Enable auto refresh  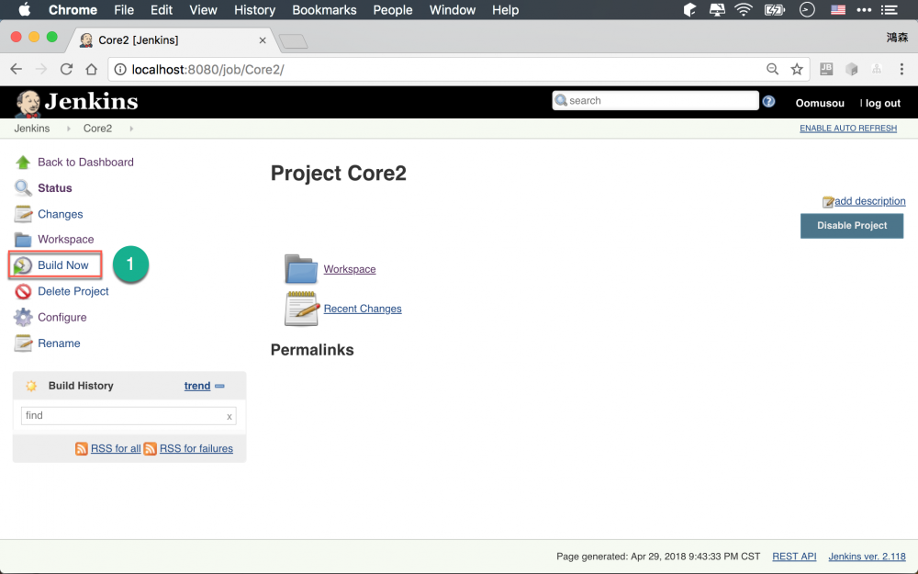pyautogui.click(x=847, y=128)
